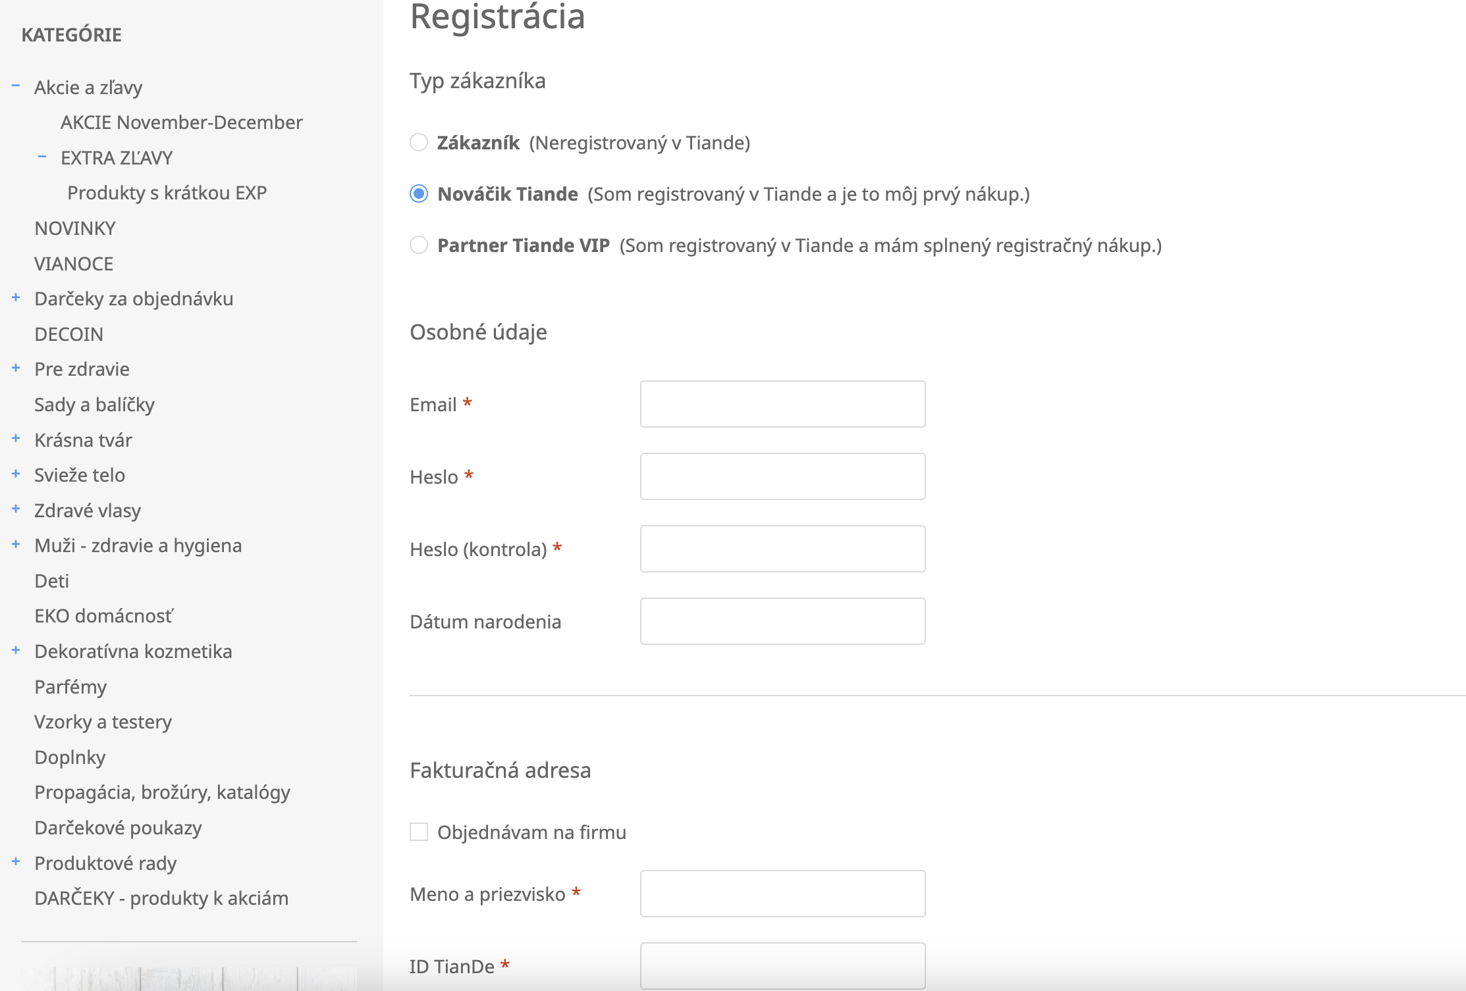The height and width of the screenshot is (991, 1466).
Task: Select the Zákazník customer type radio
Action: click(419, 142)
